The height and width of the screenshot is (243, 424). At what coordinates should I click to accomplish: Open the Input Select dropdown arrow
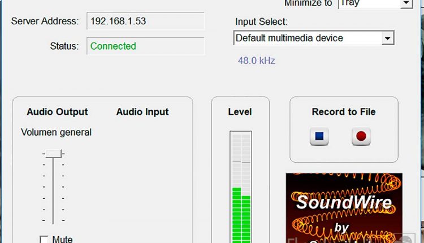387,38
